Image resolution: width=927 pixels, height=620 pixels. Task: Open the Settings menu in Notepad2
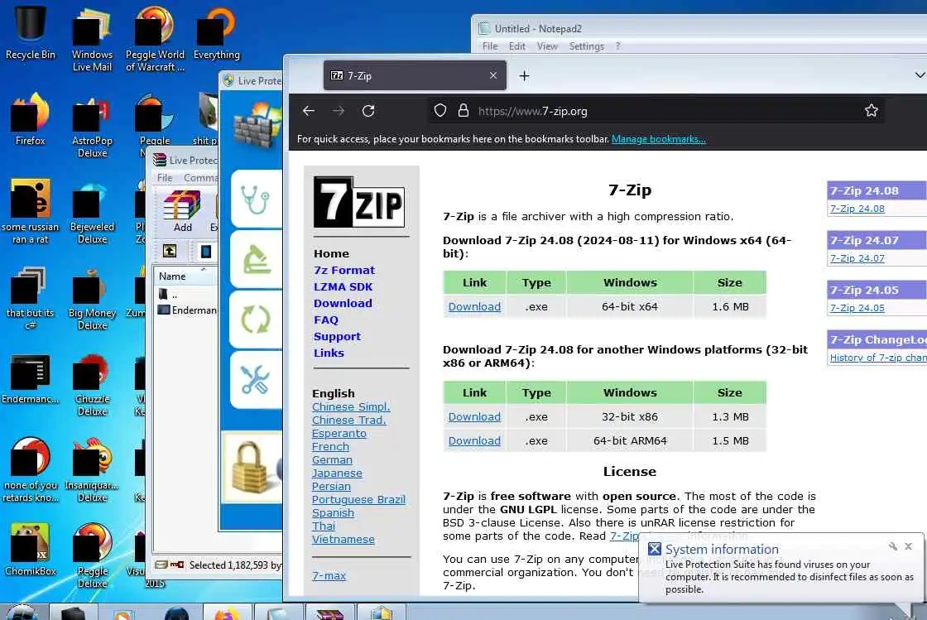point(587,46)
